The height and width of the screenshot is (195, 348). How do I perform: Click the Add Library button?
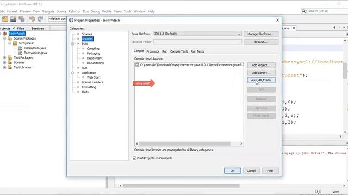click(261, 73)
